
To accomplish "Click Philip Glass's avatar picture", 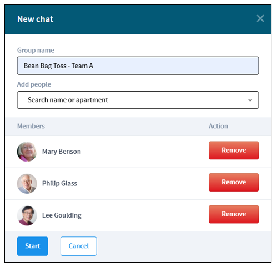I will (x=27, y=184).
